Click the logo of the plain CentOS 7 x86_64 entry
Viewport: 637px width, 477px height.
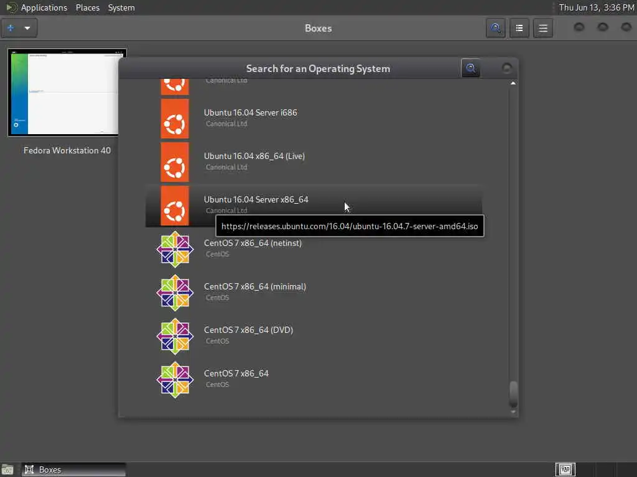click(x=175, y=379)
